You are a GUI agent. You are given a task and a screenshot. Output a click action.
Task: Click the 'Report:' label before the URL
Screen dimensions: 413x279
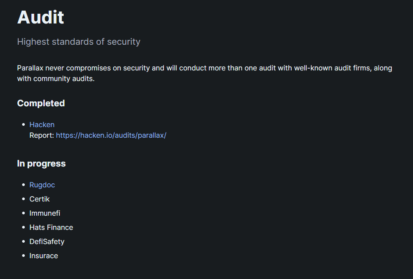[x=42, y=135]
